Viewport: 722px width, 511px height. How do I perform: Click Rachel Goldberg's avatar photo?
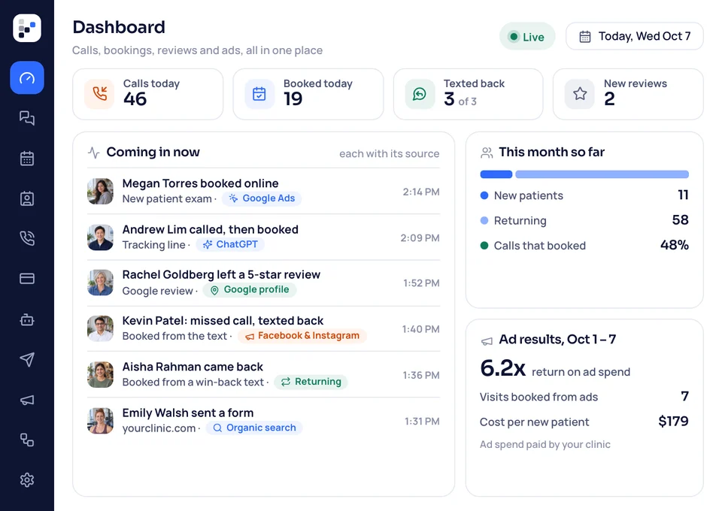coord(100,283)
